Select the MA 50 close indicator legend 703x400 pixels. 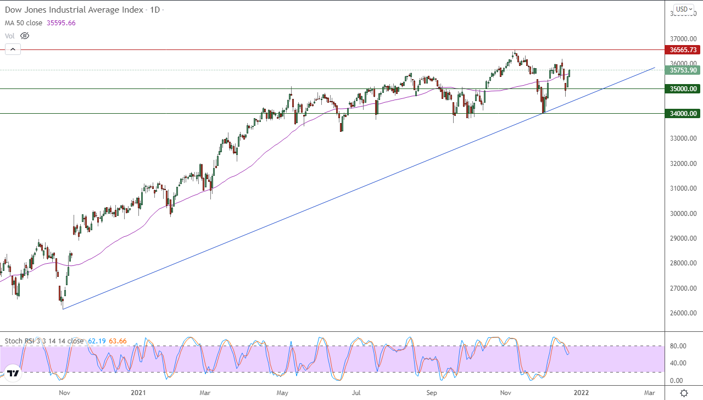point(25,23)
